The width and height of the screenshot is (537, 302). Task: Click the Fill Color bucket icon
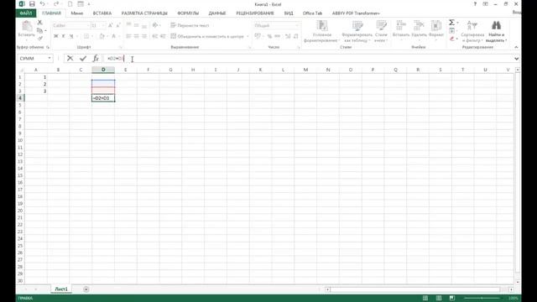(102, 36)
